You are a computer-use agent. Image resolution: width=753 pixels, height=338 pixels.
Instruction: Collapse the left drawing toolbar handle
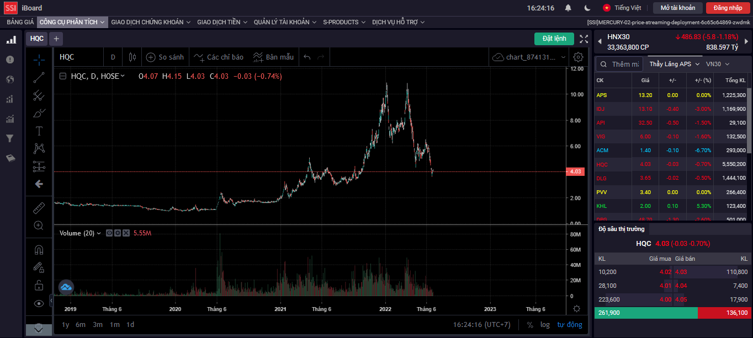click(x=51, y=301)
